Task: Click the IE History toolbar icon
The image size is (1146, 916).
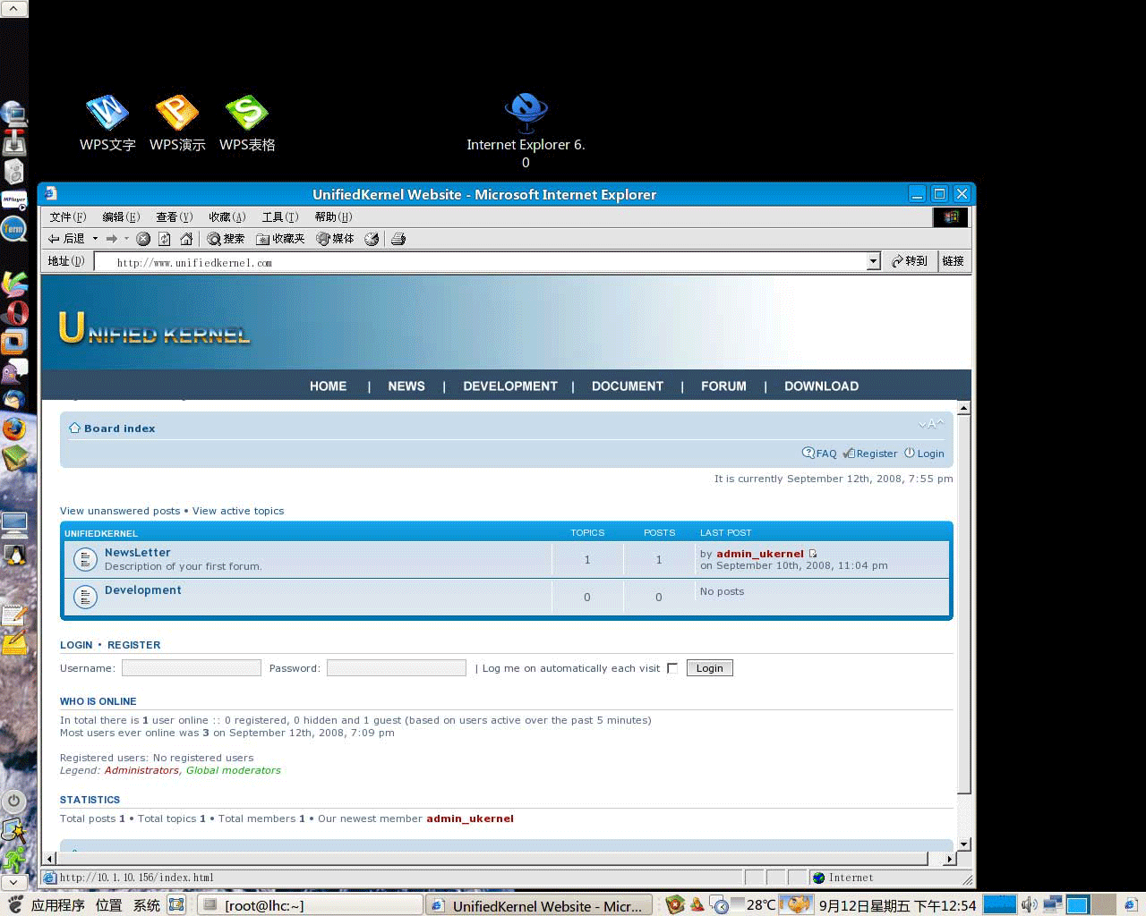Action: (x=372, y=239)
